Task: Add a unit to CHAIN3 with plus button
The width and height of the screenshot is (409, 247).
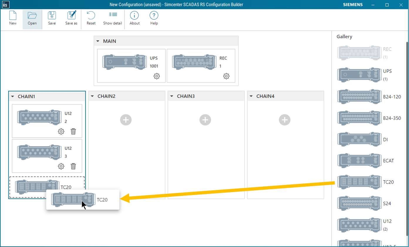Action: pos(205,120)
